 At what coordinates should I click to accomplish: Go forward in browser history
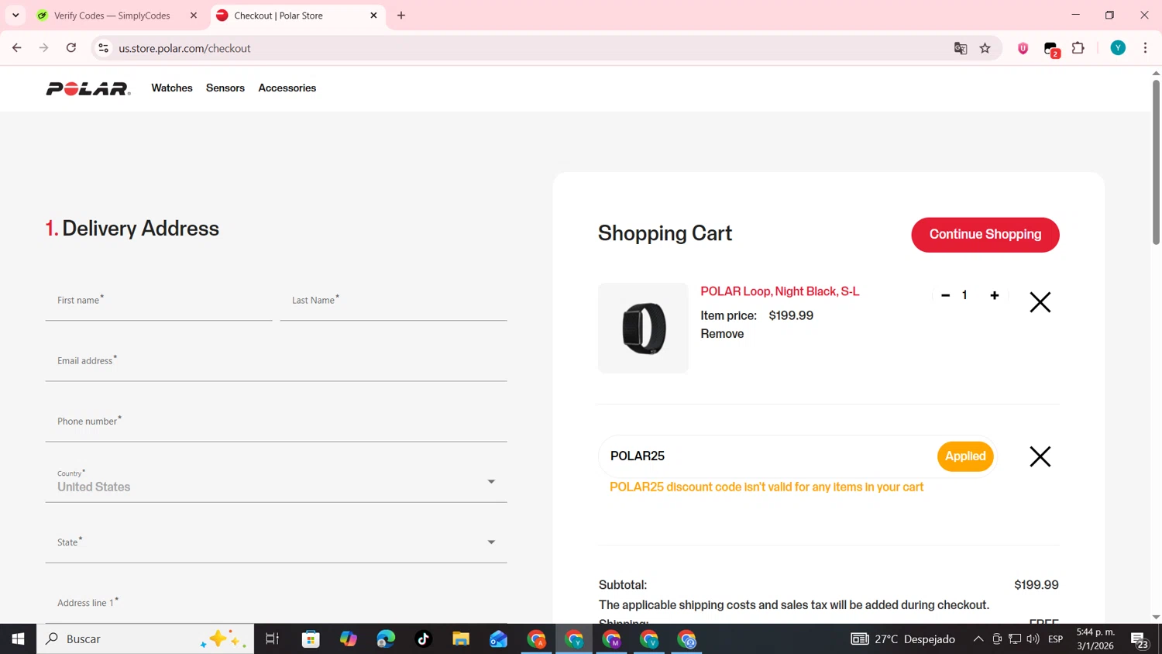[x=44, y=48]
